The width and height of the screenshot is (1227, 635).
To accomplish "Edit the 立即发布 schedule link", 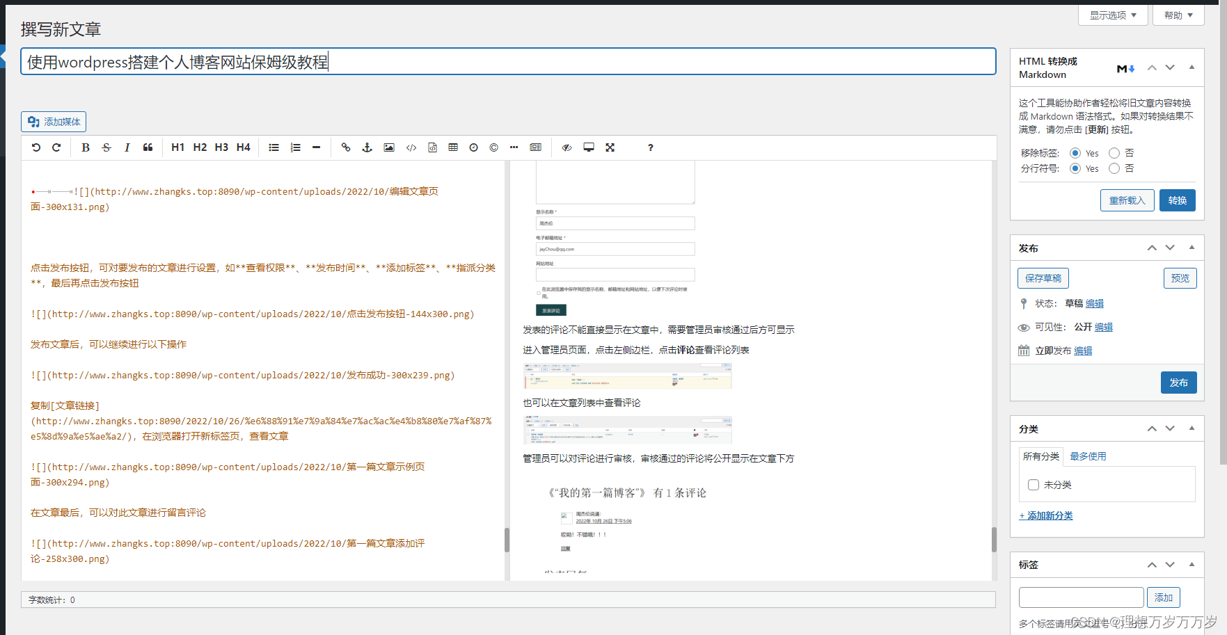I will [1083, 351].
